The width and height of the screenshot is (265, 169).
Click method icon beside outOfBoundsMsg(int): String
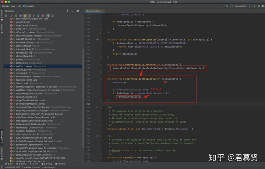(x=11, y=103)
